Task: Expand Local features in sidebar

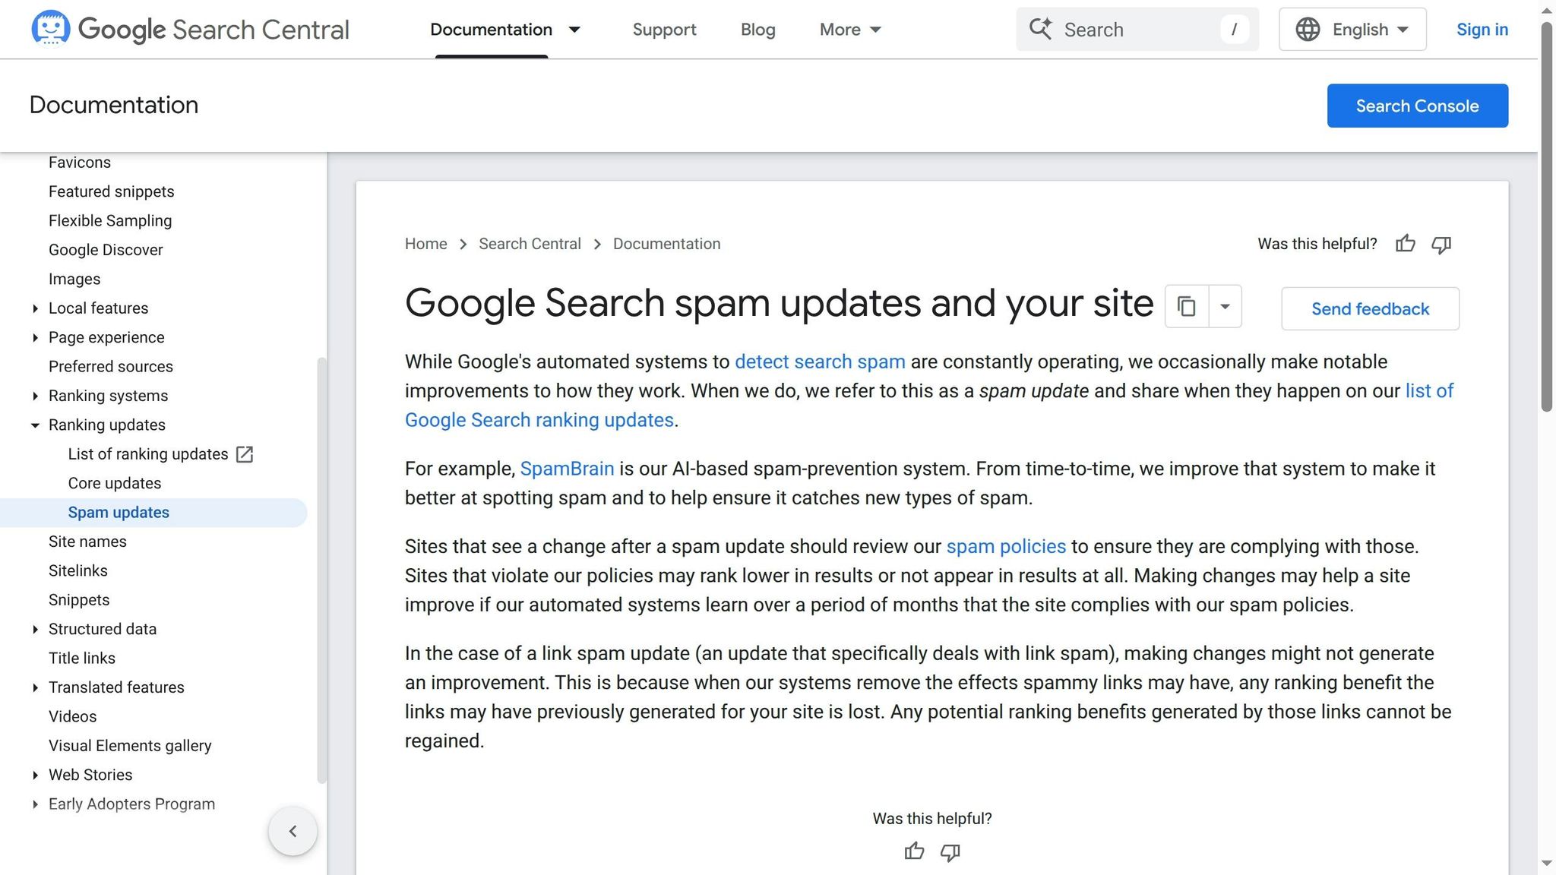Action: tap(35, 308)
